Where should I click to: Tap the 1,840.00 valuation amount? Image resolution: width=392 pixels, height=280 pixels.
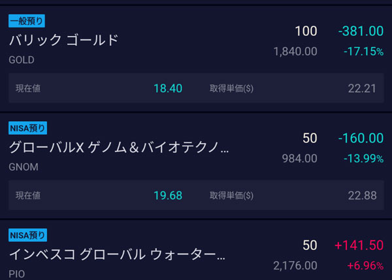[295, 50]
